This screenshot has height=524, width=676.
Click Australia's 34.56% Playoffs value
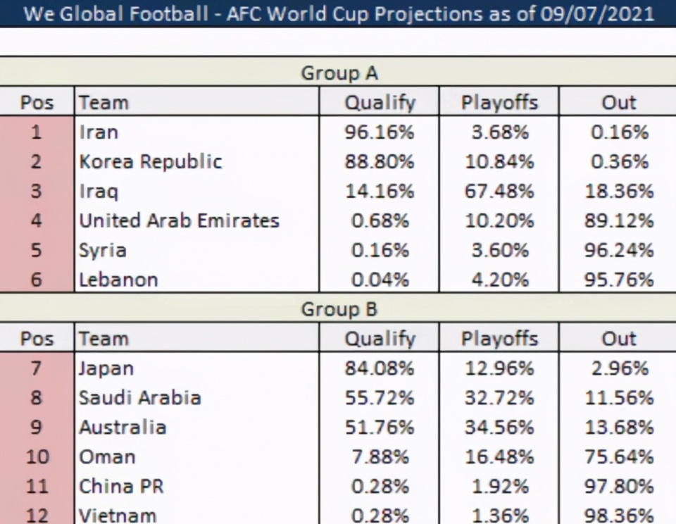(x=499, y=427)
